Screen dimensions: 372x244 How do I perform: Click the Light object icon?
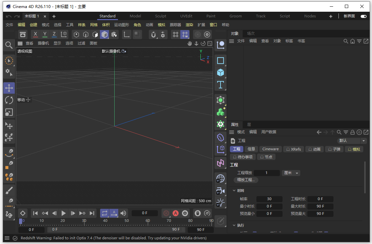point(220,203)
